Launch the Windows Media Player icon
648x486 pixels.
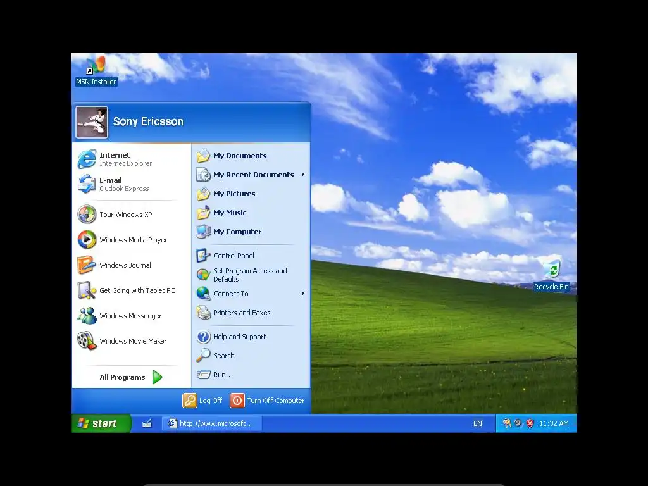[x=87, y=240]
